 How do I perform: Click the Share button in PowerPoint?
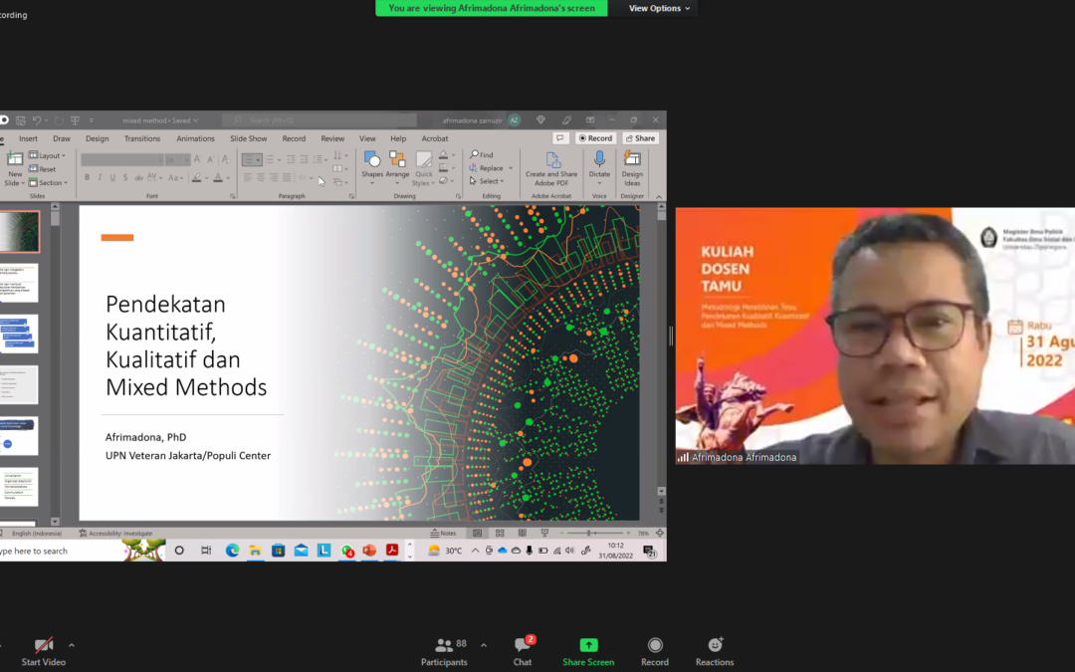pos(641,138)
